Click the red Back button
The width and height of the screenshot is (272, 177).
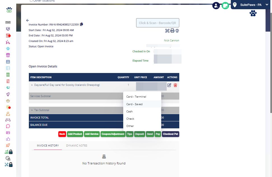pos(62,134)
